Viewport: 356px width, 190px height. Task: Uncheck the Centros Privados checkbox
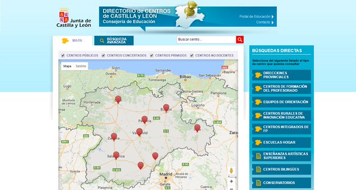point(152,55)
